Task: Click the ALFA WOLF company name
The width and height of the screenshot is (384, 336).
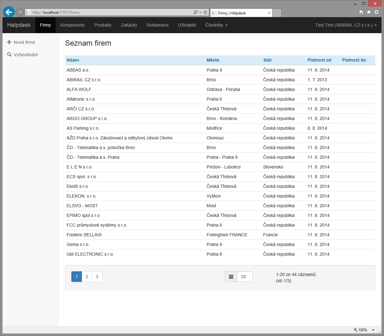Action: point(79,89)
